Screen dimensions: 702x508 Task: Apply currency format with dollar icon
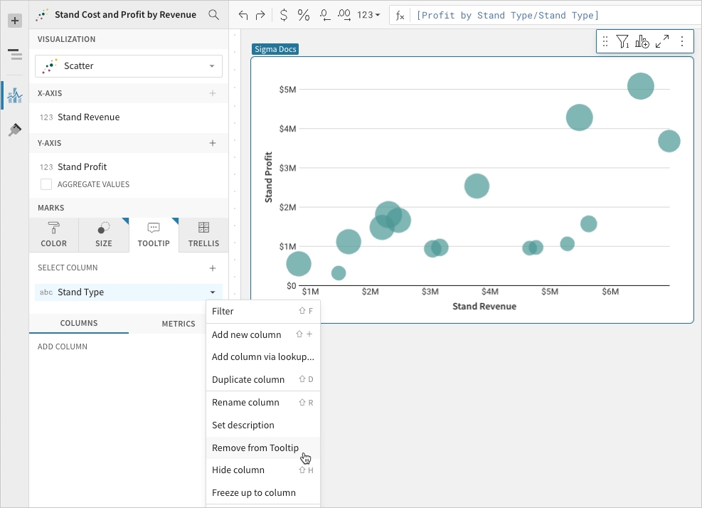[x=284, y=15]
